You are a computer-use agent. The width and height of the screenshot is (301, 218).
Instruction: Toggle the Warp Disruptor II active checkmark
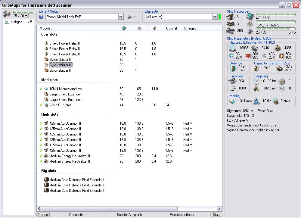(41, 105)
